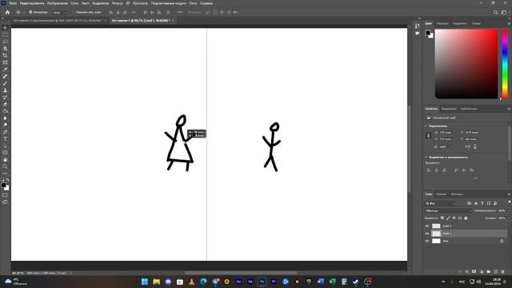Switch to the Channels tab
512x288 pixels.
pyautogui.click(x=441, y=194)
